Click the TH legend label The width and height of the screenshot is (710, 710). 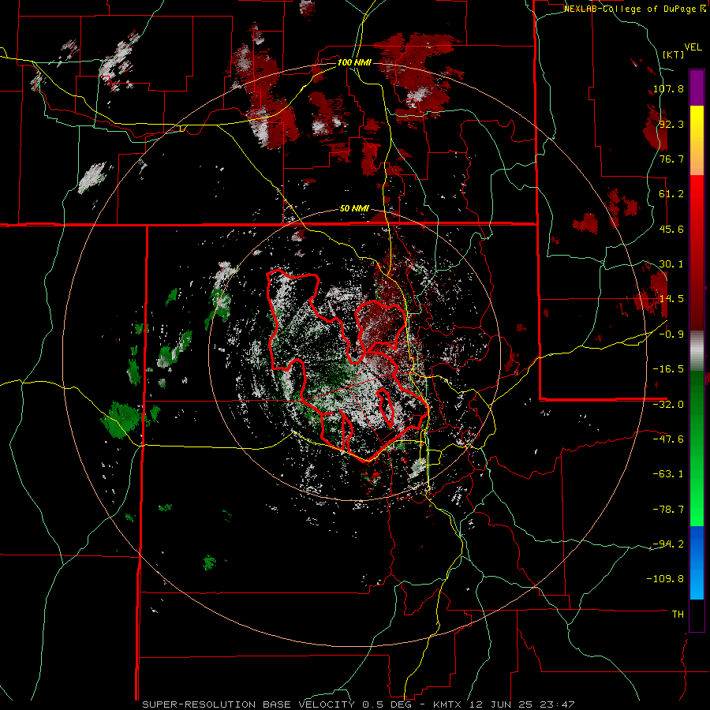[x=678, y=615]
